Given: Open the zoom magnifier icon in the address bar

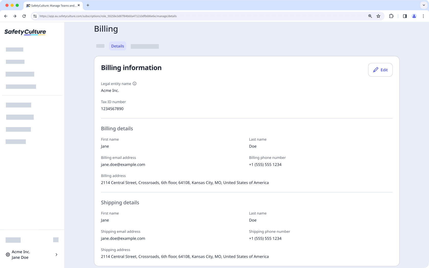Looking at the screenshot, I should click(370, 16).
